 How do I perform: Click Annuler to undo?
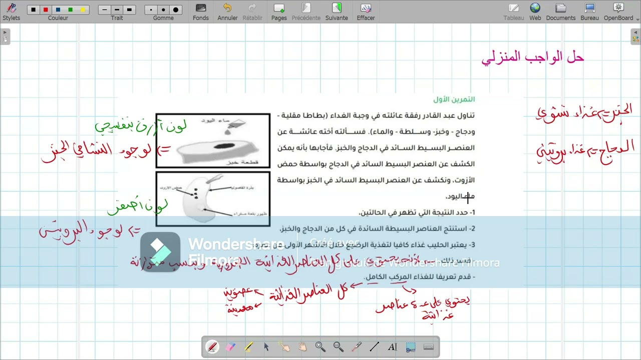[x=227, y=11]
